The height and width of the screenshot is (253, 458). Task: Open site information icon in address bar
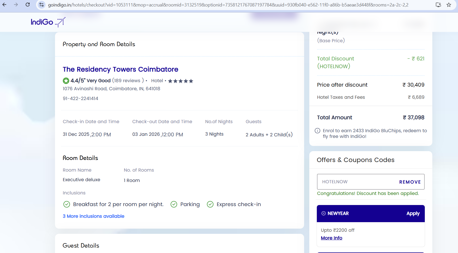coord(42,5)
